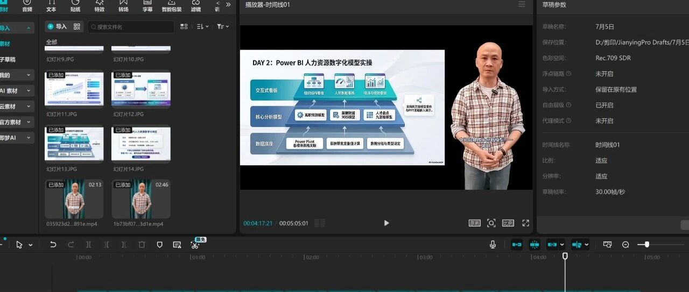The image size is (689, 292).
Task: Open the selection tool mode dropdown
Action: pyautogui.click(x=31, y=245)
